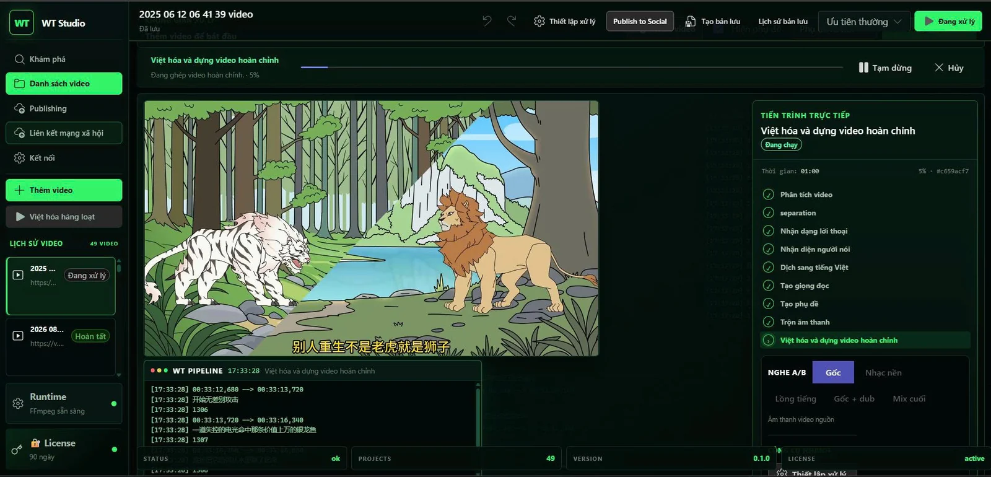Open the Danh sách video section
The height and width of the screenshot is (477, 991).
[x=64, y=84]
